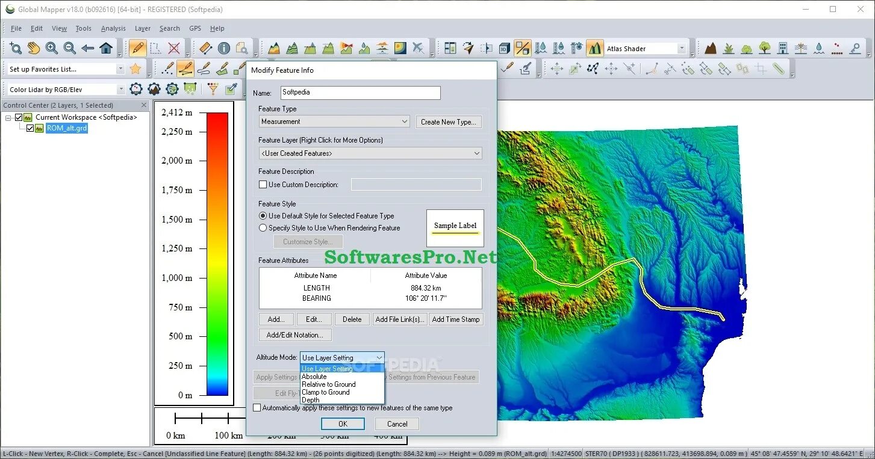Screen dimensions: 875x459
Task: Open the Feature Layer dropdown
Action: [370, 153]
